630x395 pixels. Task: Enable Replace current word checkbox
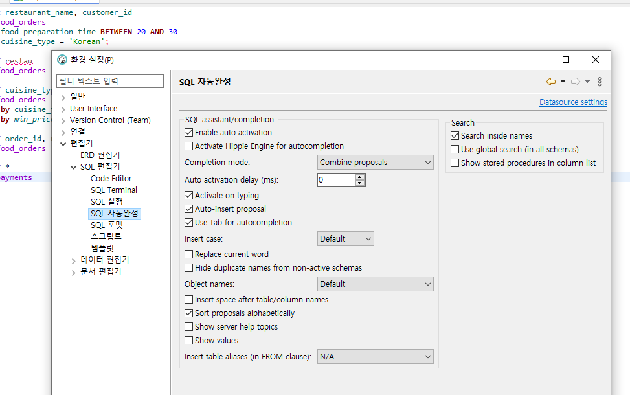pos(188,254)
